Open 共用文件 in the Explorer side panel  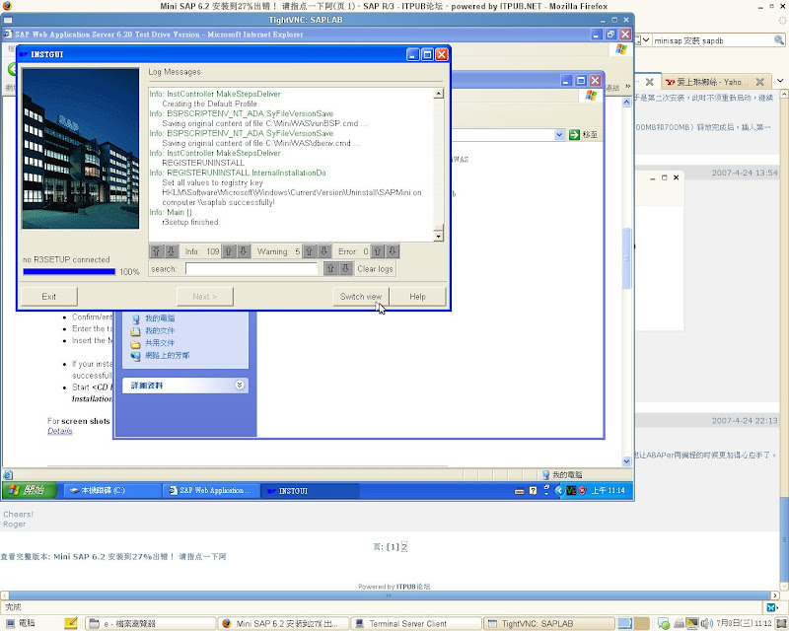coord(160,343)
